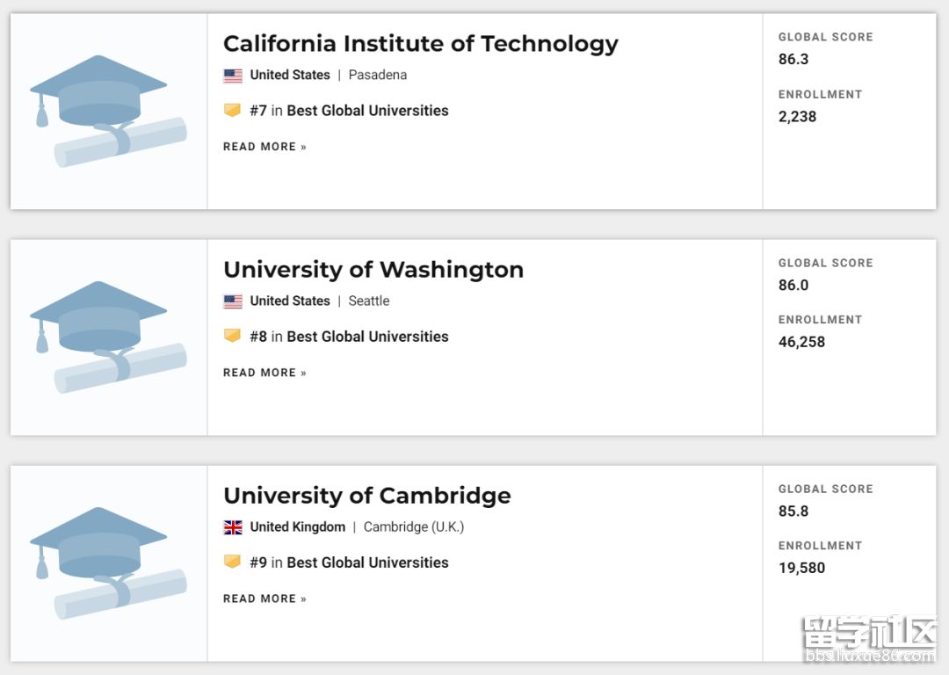Click the gold ranking badge next to #9
The image size is (949, 675).
232,562
